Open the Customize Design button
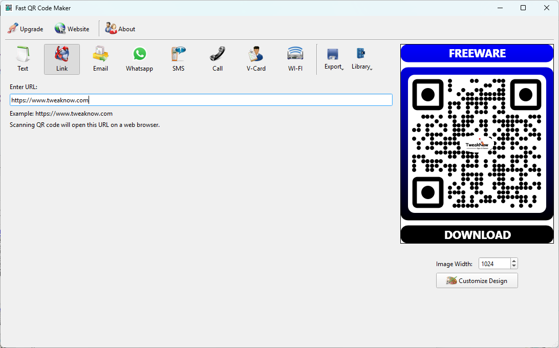 [x=477, y=280]
